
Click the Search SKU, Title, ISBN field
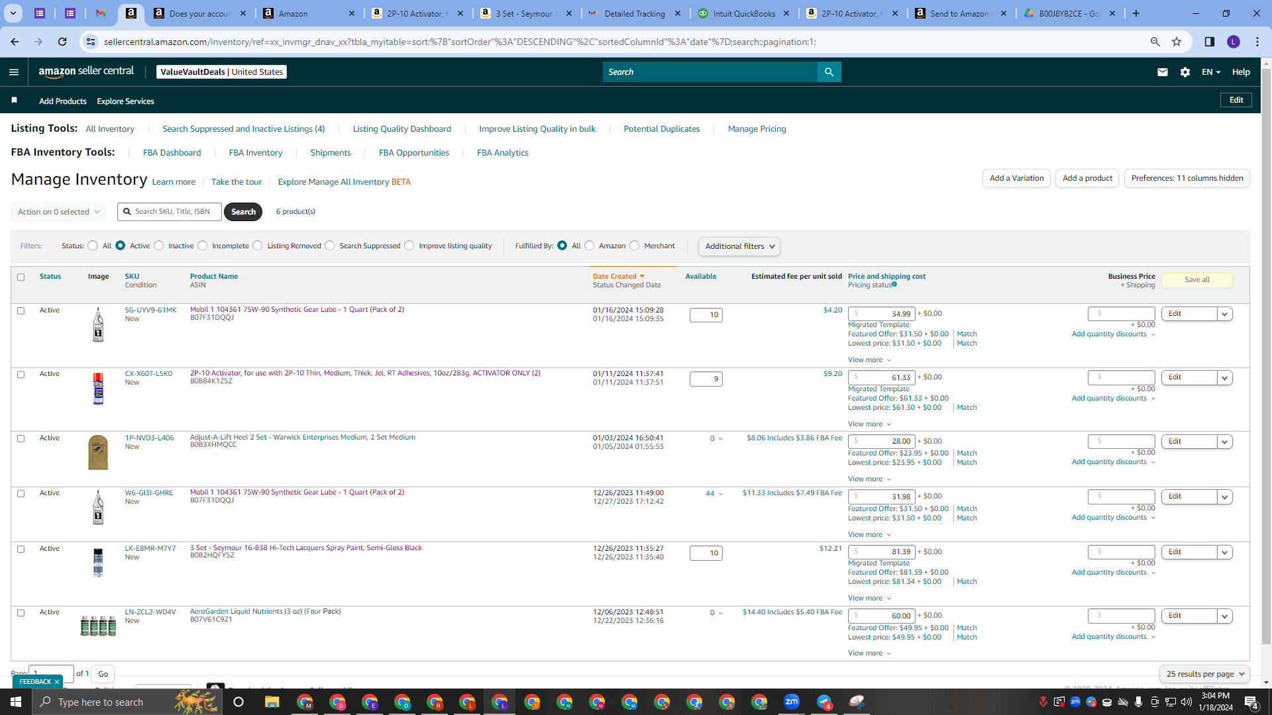[170, 212]
